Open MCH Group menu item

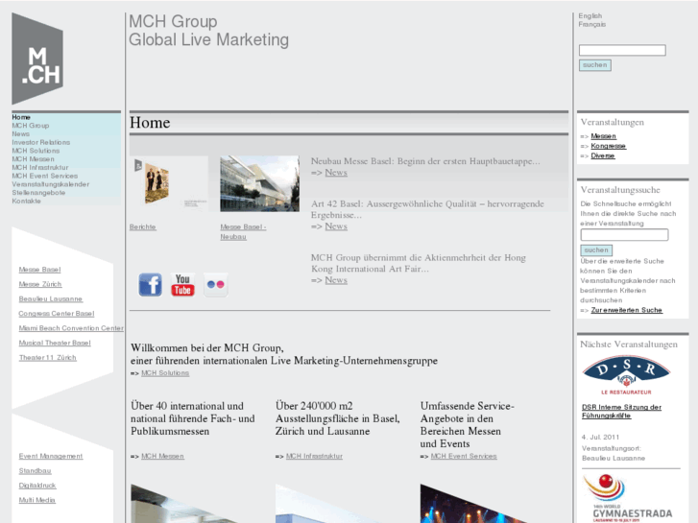[31, 126]
